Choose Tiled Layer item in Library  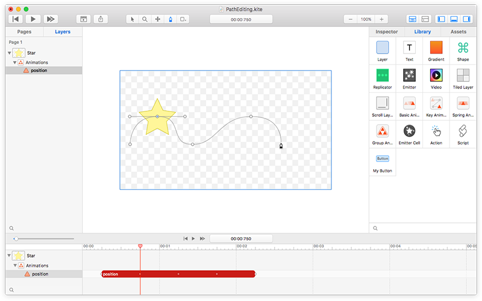click(463, 79)
